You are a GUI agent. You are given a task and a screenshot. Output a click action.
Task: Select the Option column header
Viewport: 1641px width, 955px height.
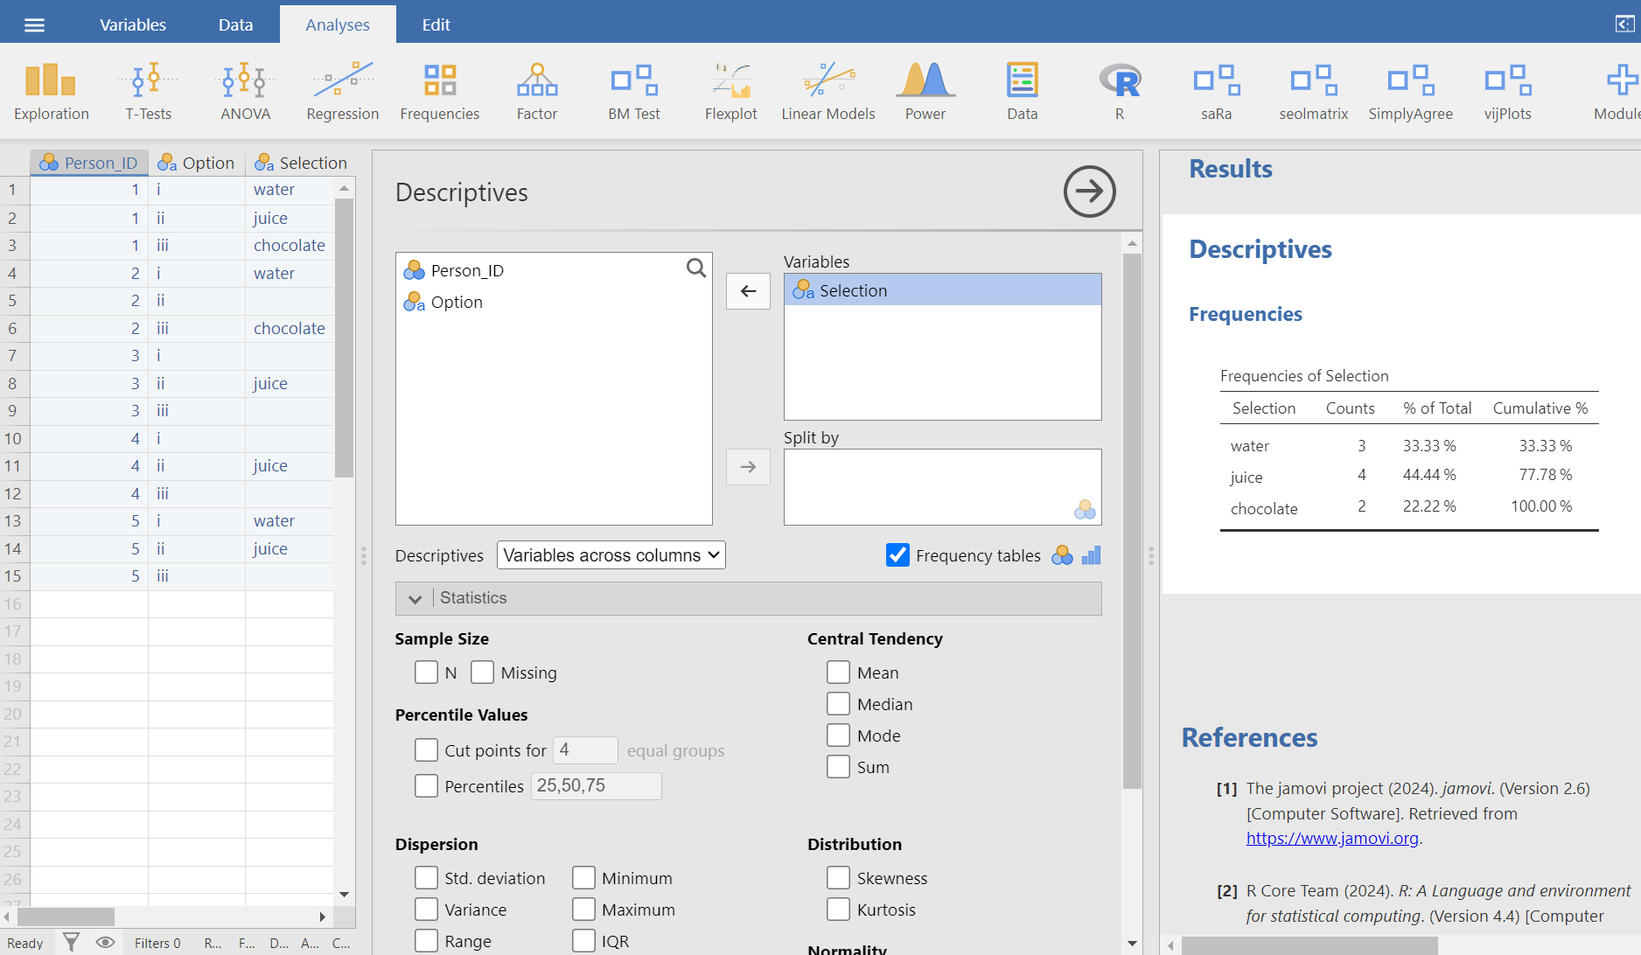pos(197,163)
